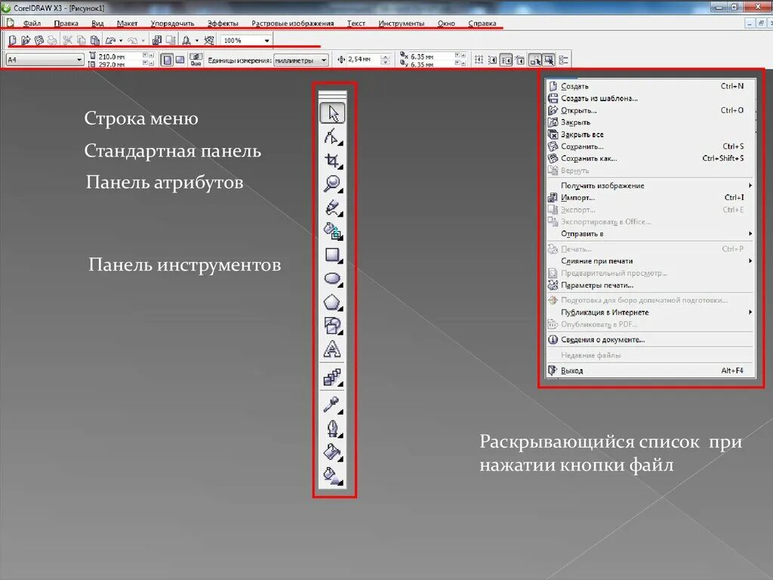Click the Cut scissors icon

(67, 40)
